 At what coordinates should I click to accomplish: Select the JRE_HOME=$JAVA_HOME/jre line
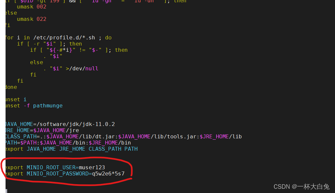(39, 130)
